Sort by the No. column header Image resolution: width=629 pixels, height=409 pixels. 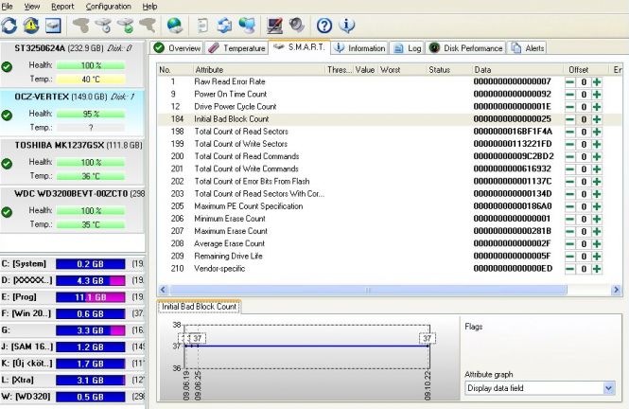tap(175, 69)
